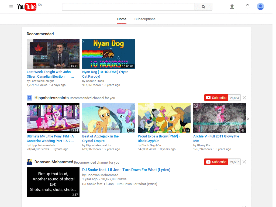
Task: Play Turn Down For What lyrics thumbnail
Action: [53, 182]
